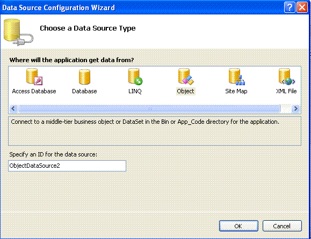Click the wizard header database plug icon

[18, 32]
